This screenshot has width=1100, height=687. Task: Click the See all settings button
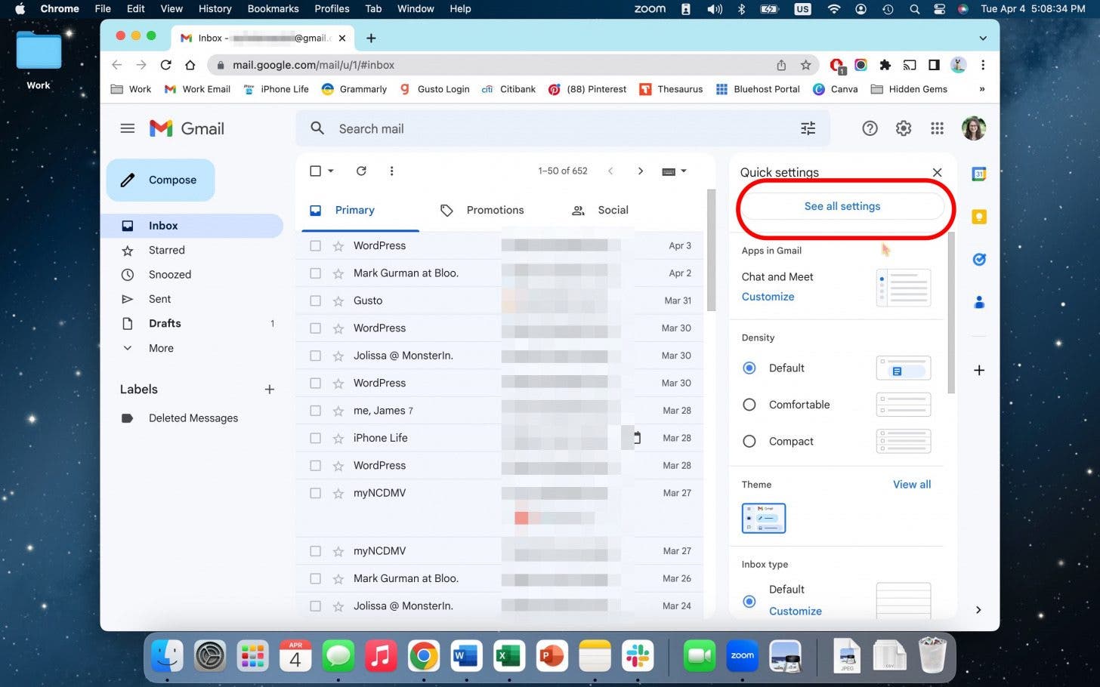pos(842,206)
